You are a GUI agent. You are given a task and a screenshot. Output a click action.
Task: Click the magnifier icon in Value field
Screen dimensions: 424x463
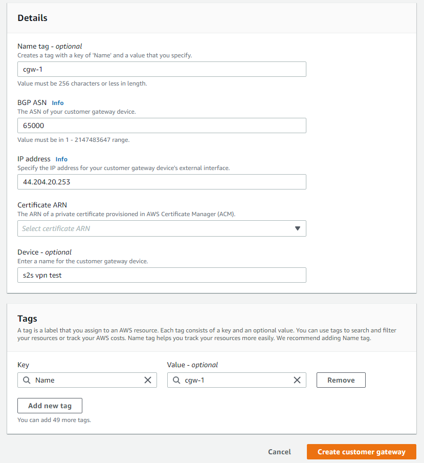tap(176, 380)
